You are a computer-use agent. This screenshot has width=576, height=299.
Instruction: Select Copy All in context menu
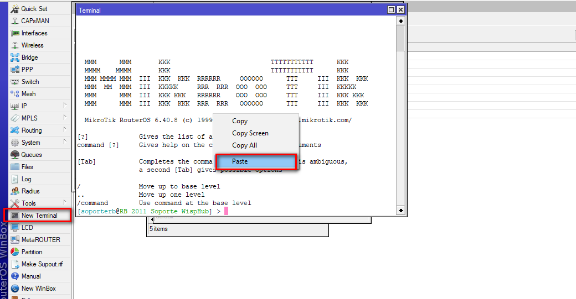(x=244, y=145)
